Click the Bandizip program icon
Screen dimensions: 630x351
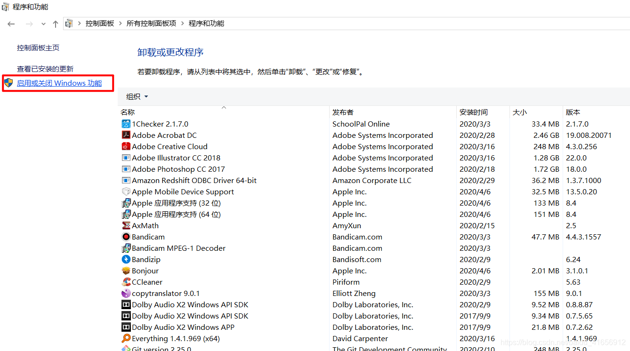(x=126, y=259)
